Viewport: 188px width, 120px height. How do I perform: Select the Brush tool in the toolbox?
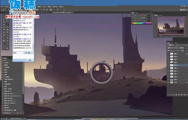point(7,24)
